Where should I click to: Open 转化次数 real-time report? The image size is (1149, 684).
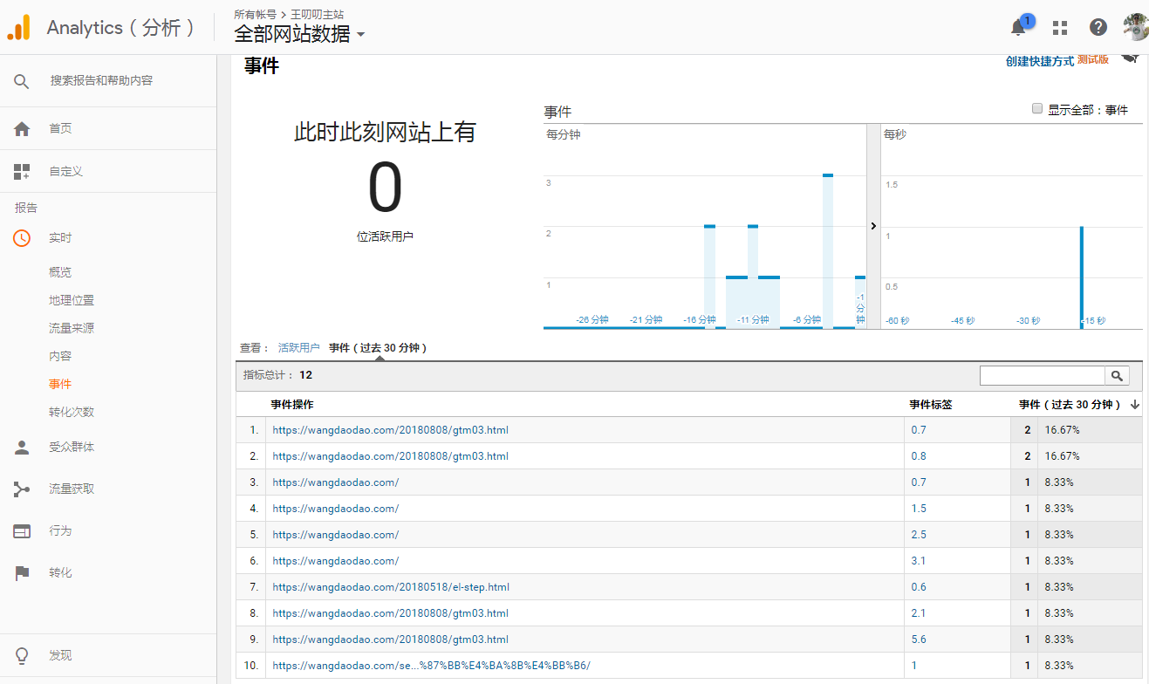coord(72,412)
